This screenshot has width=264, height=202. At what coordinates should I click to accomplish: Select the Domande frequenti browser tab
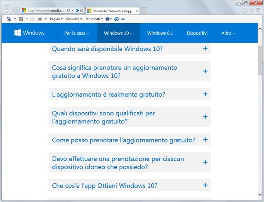(x=113, y=11)
